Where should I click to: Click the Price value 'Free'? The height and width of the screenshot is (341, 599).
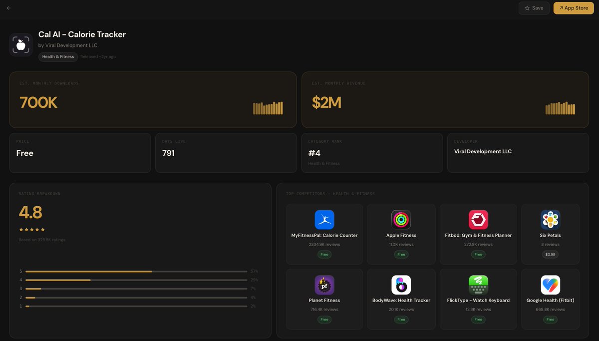[25, 153]
